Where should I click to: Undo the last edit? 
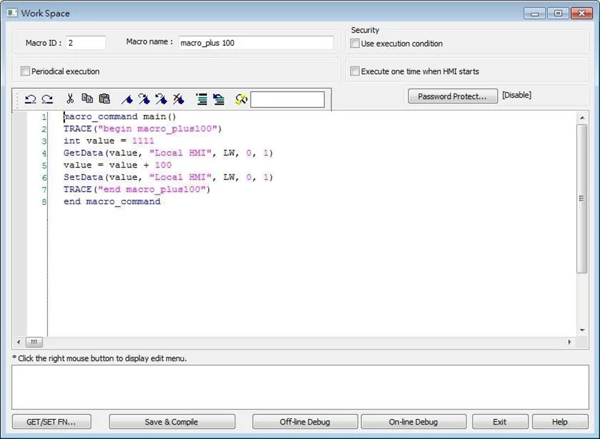[30, 100]
